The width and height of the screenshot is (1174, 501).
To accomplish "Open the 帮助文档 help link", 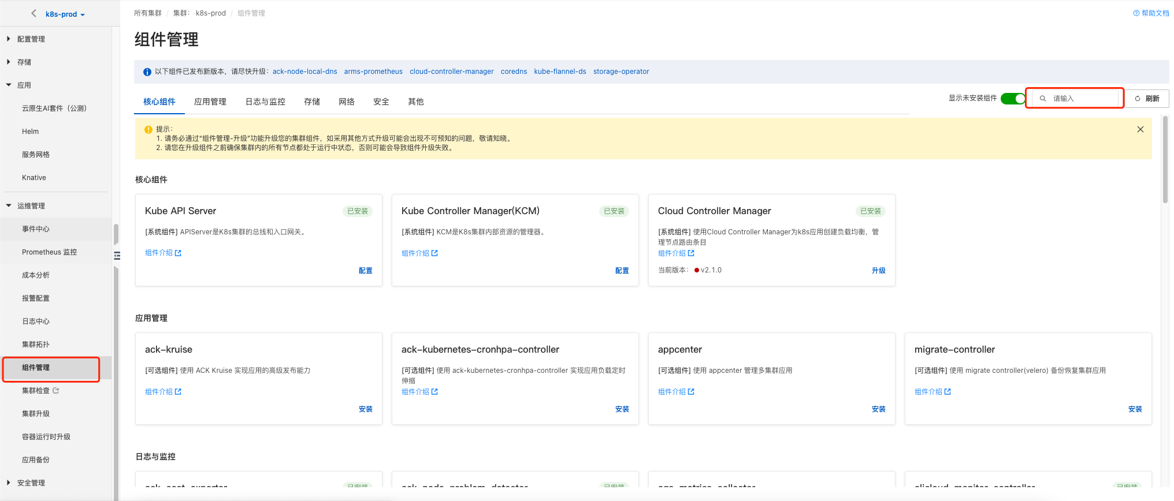I will pyautogui.click(x=1151, y=13).
